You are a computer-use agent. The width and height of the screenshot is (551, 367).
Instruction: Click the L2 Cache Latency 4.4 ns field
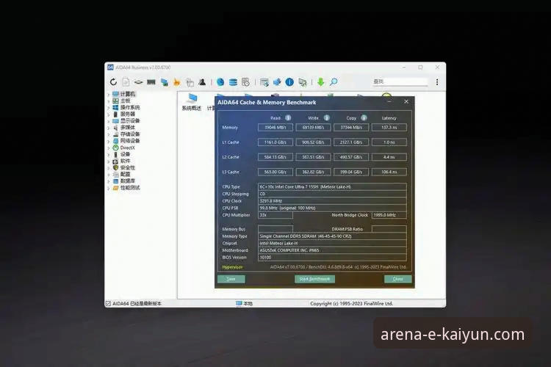pos(389,157)
